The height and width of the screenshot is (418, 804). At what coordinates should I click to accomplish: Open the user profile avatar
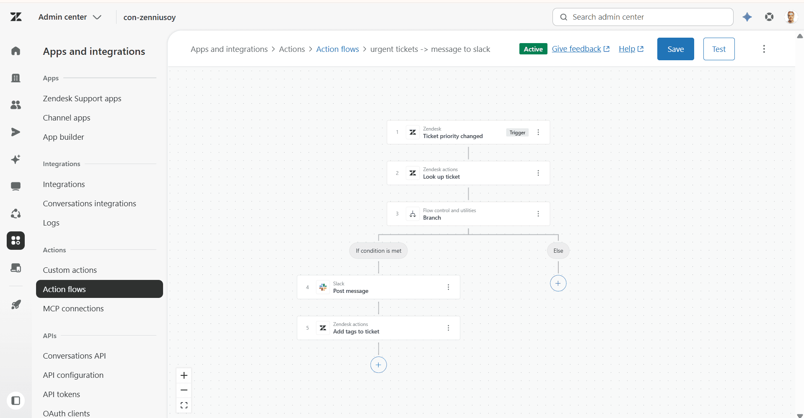point(791,17)
